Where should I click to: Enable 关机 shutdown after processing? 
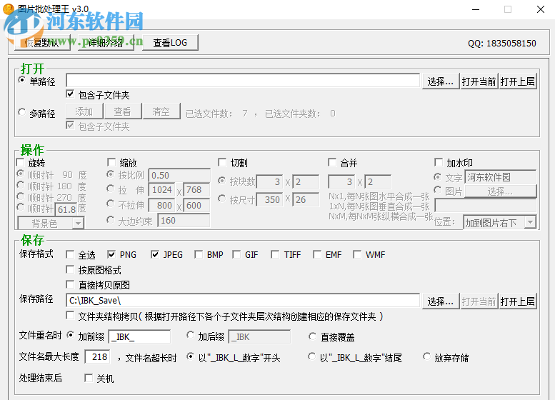(89, 378)
